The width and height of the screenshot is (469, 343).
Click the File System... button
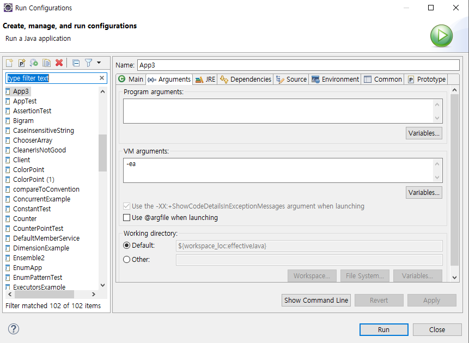tap(364, 275)
